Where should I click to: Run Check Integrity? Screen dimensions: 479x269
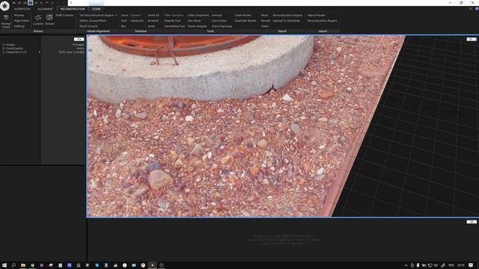pyautogui.click(x=197, y=26)
